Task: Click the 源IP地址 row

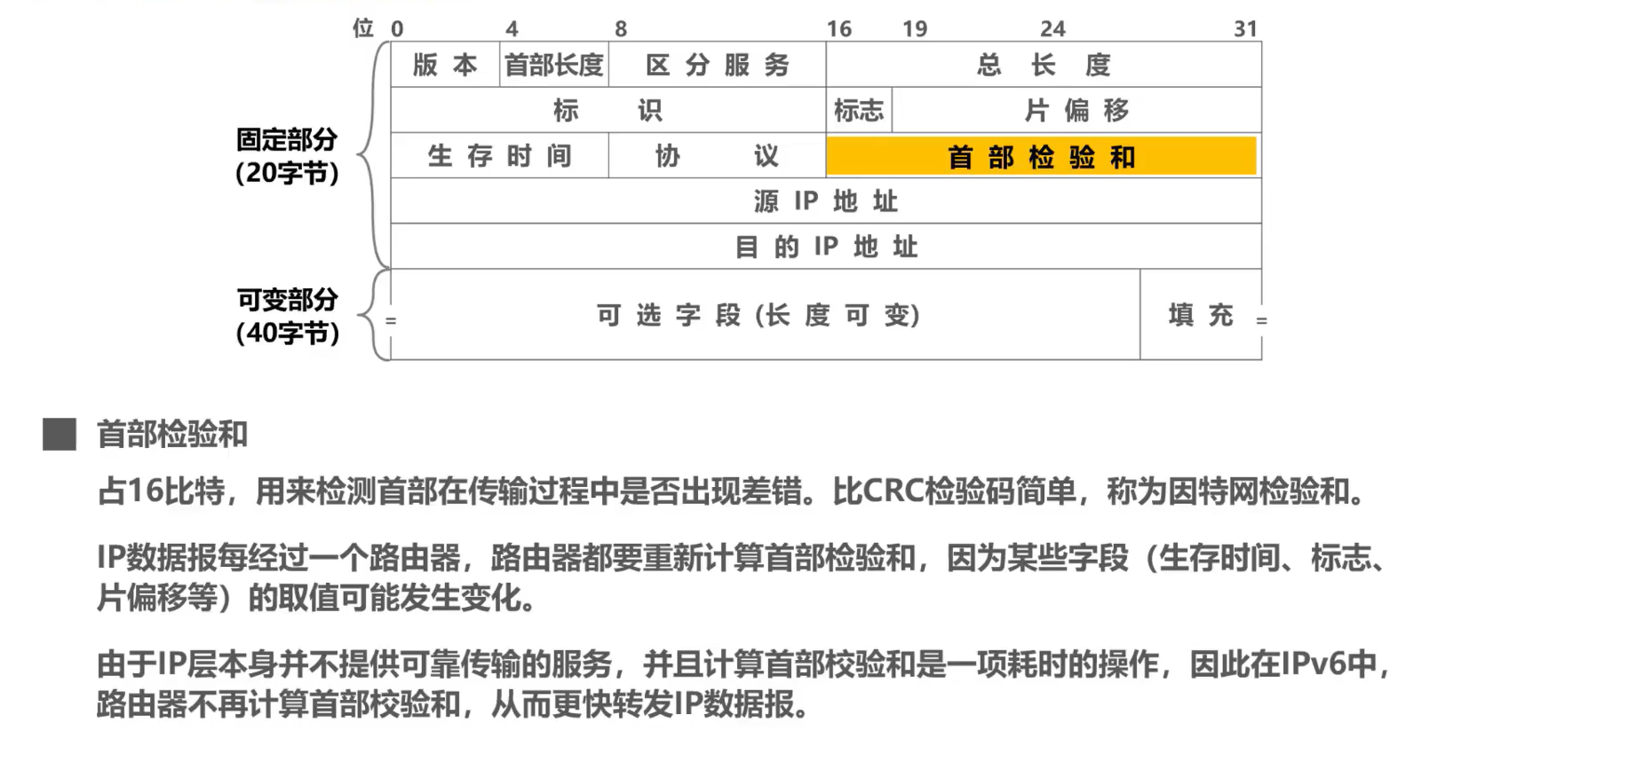Action: [826, 201]
